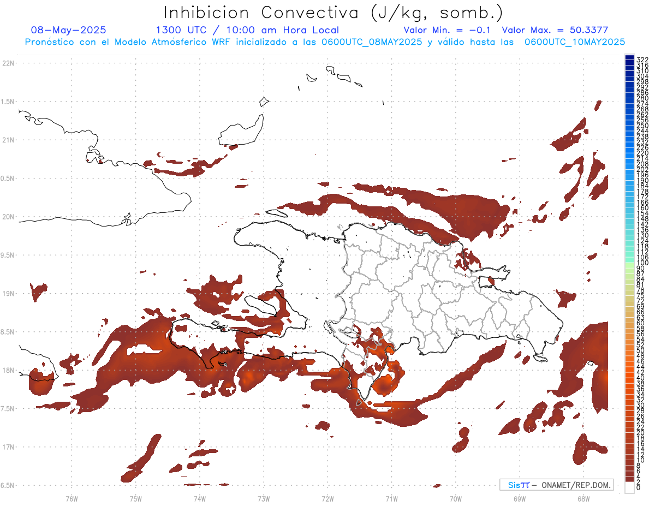
Task: Click the 6.5N latitude label
Action: [8, 485]
